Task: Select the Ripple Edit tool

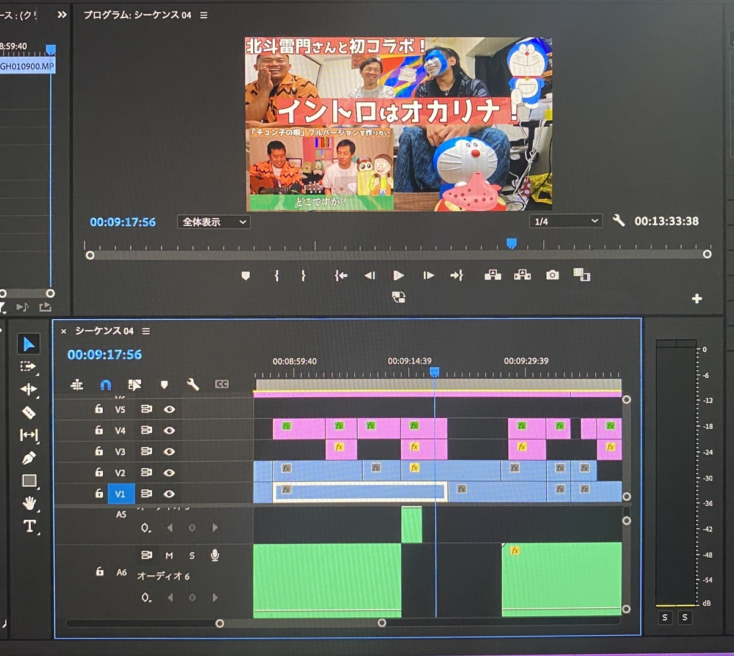Action: [x=28, y=389]
